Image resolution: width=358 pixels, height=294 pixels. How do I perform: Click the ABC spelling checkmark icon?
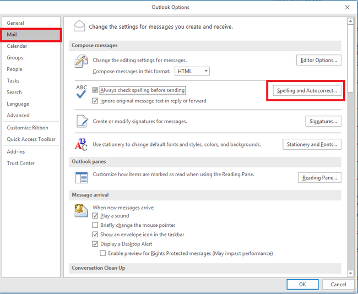tap(82, 91)
